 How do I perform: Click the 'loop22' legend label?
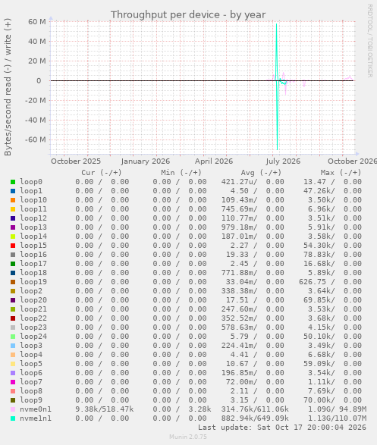[x=33, y=318]
